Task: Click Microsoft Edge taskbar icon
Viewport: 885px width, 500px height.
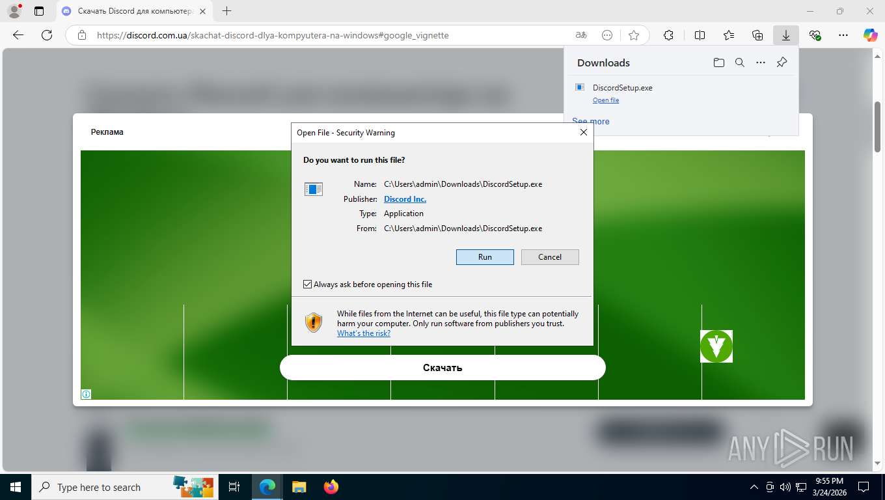Action: tap(267, 487)
